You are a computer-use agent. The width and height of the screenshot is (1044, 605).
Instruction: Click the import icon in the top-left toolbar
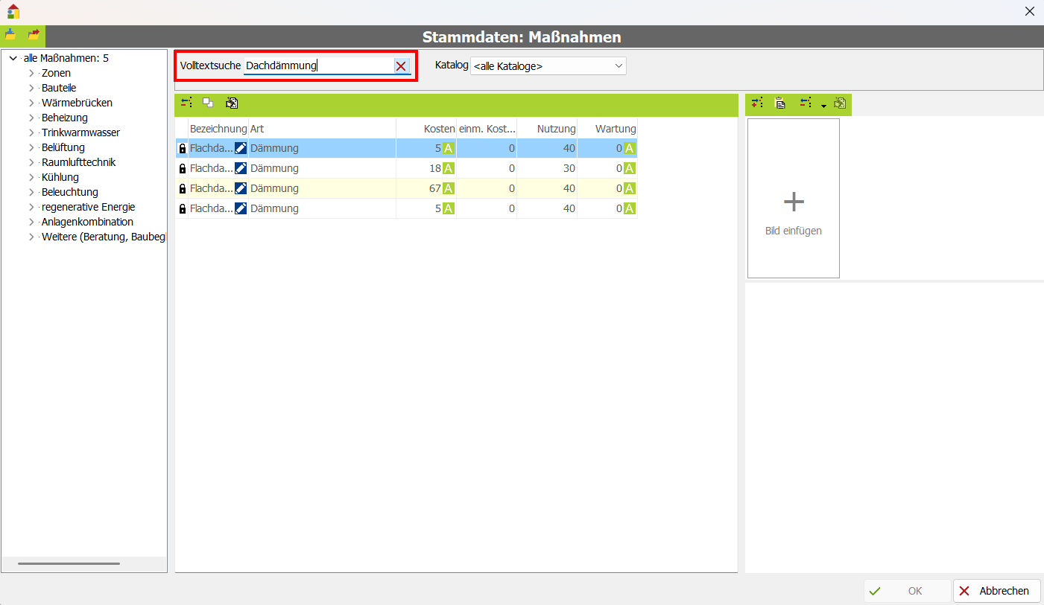tap(11, 35)
